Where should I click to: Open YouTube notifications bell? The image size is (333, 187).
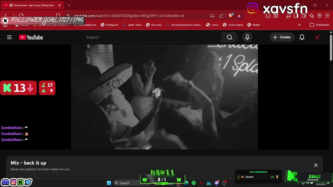302,37
